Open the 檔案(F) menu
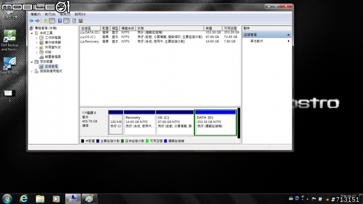 click(35, 14)
